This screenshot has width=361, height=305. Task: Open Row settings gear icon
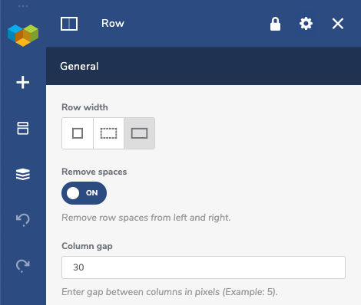306,24
